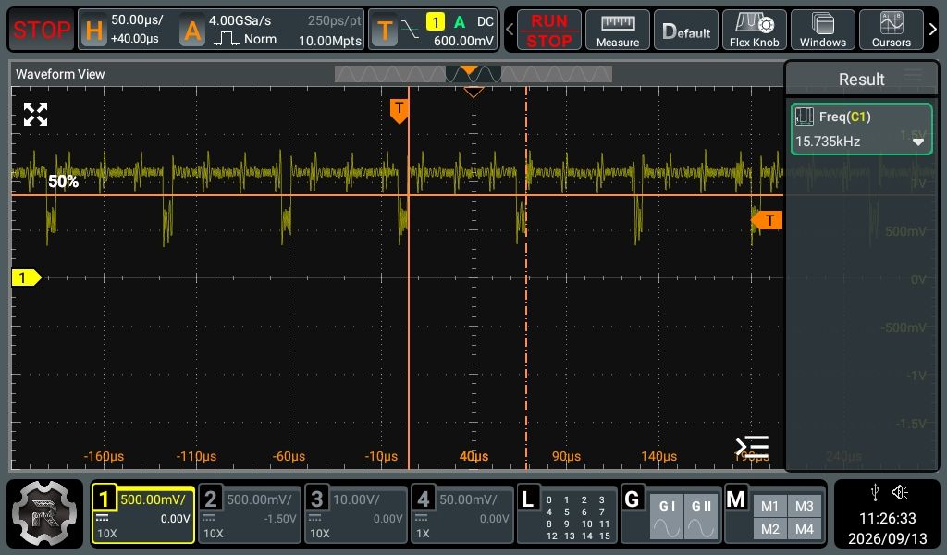Show previous toolbar items with left chevron
This screenshot has height=555, width=947.
(510, 29)
